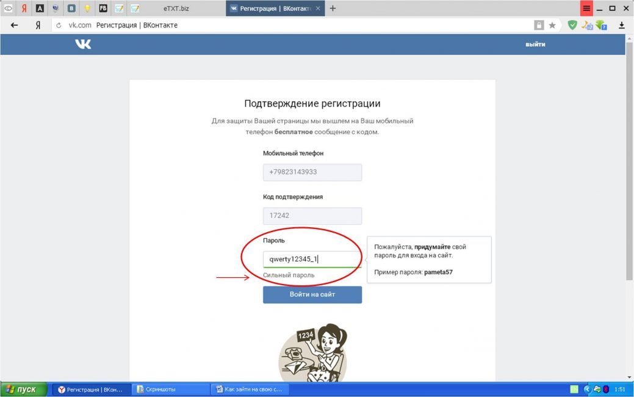Open the Yandex home button beside address bar
The height and width of the screenshot is (397, 634).
pos(38,25)
